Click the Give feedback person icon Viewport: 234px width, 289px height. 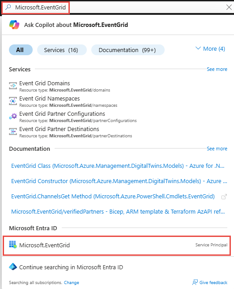click(195, 282)
